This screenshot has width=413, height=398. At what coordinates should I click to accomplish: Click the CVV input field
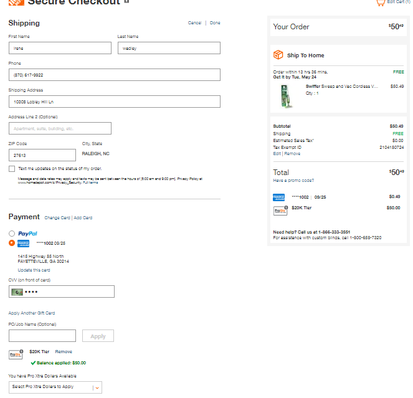[x=62, y=291]
